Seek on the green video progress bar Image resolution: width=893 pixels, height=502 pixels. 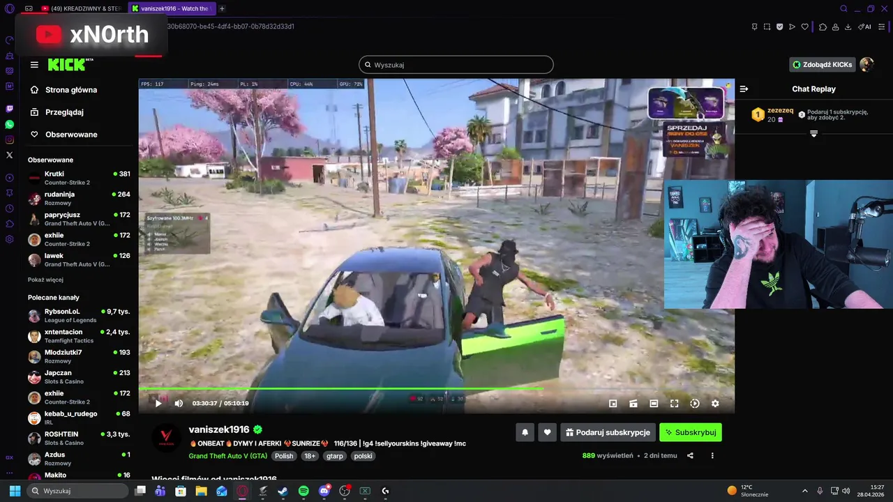click(436, 388)
